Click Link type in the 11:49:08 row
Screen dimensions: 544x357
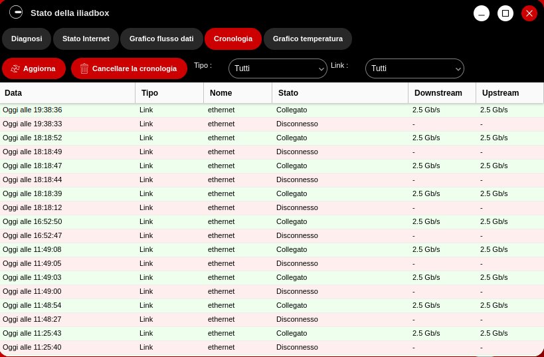[146, 249]
